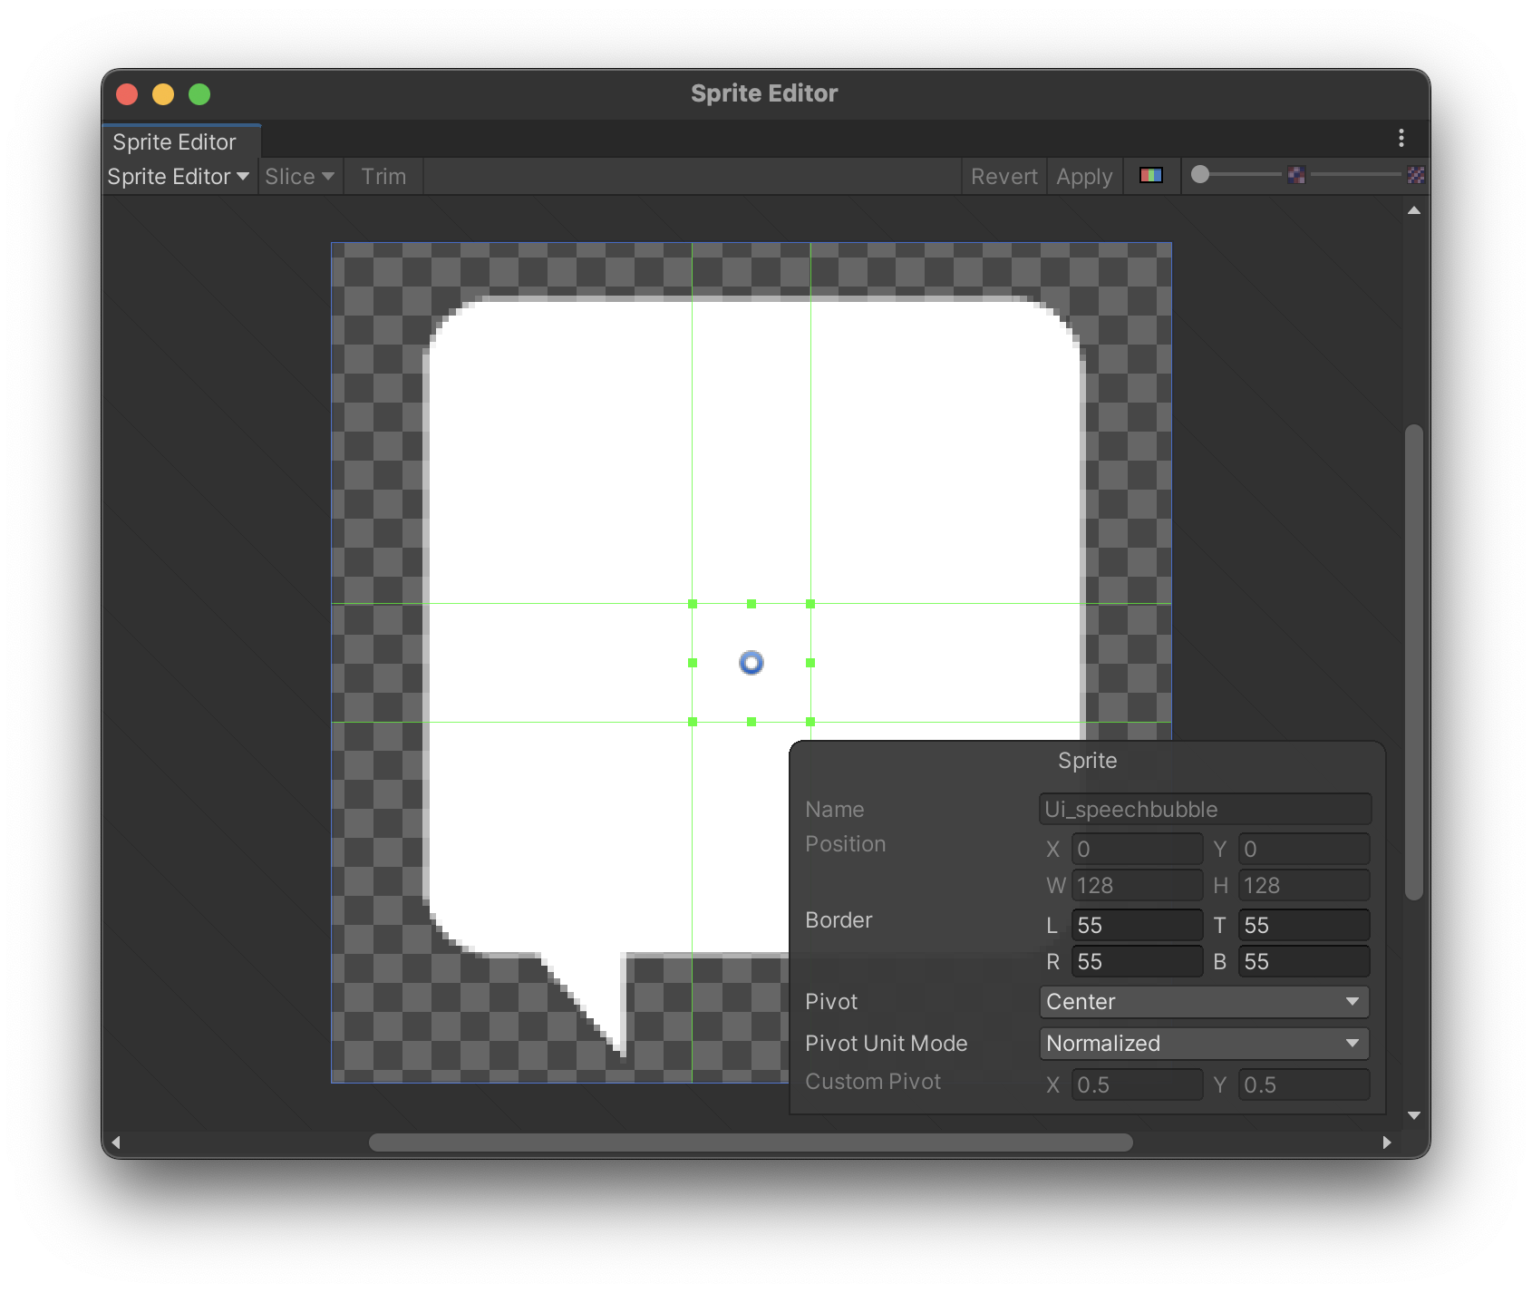Click the Revert button
Image resolution: width=1532 pixels, height=1293 pixels.
click(x=1004, y=177)
